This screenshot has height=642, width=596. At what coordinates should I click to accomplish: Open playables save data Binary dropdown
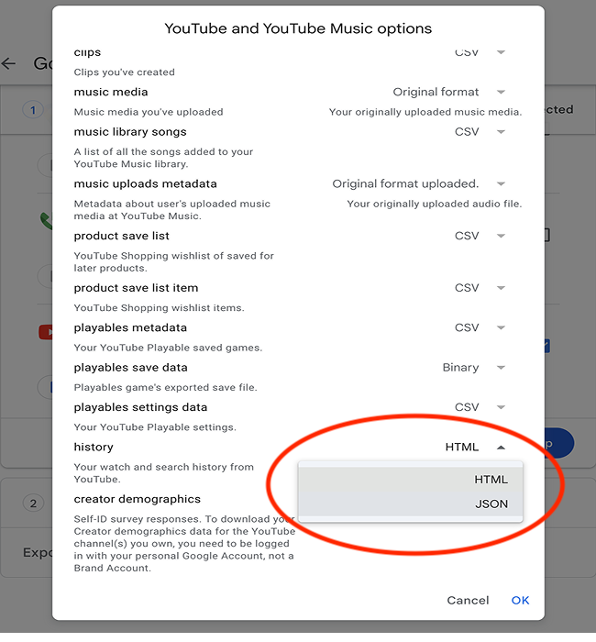(501, 368)
